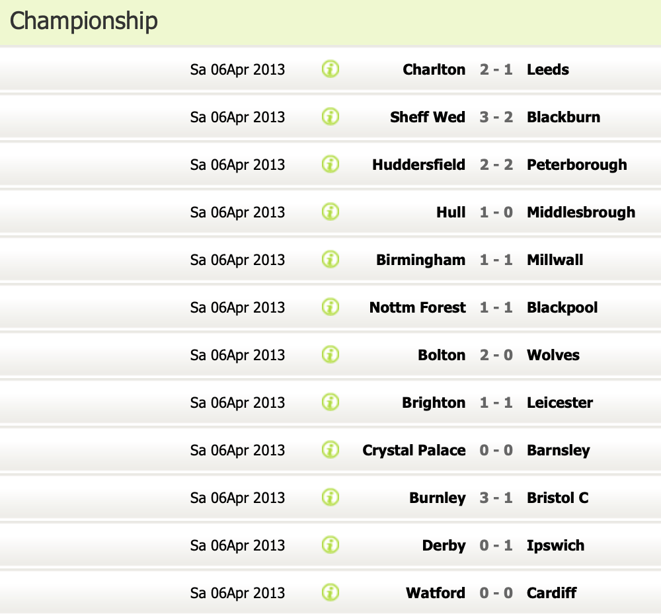Viewport: 661px width, 616px height.
Task: Click info icon for Hull vs Middlesbrough
Action: tap(330, 212)
